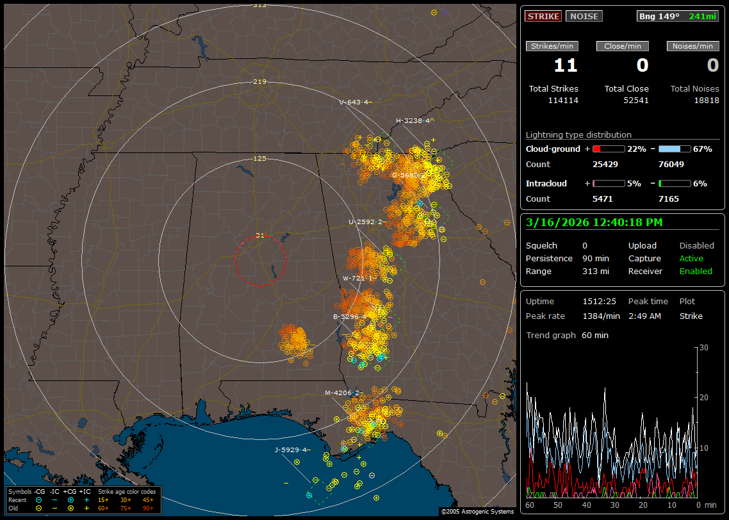729x520 pixels.
Task: Select storm cell marker J-5929-4
Action: (x=291, y=450)
